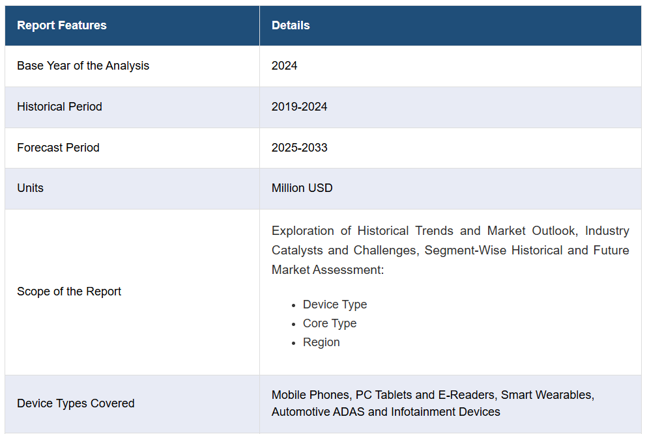
Task: Select the Historical Period row label
Action: tap(59, 107)
